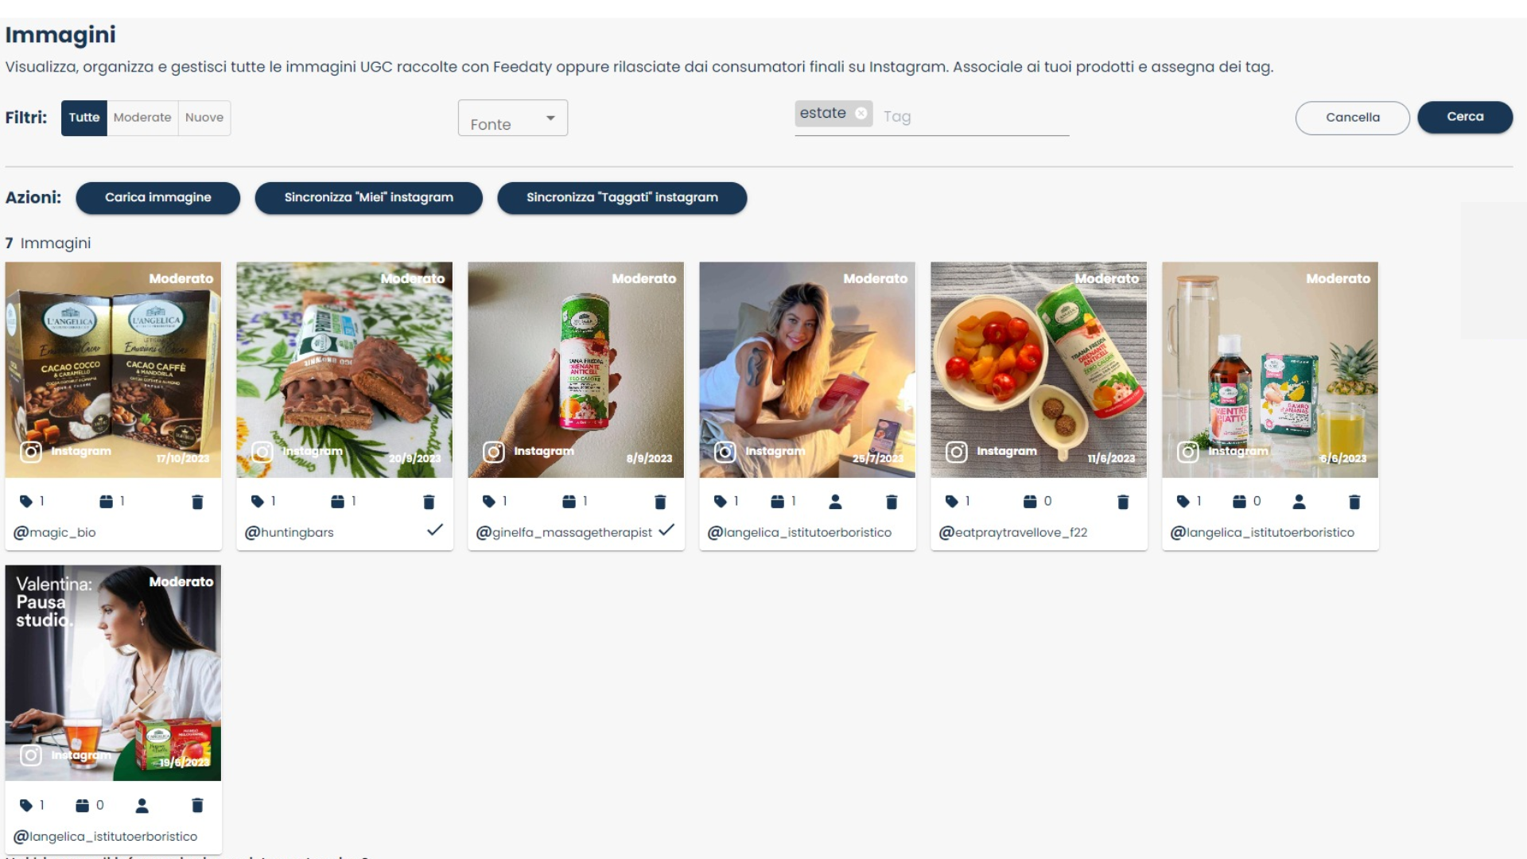Delete the @eatpraytravellove_f22 image
The height and width of the screenshot is (859, 1527).
pyautogui.click(x=1123, y=502)
